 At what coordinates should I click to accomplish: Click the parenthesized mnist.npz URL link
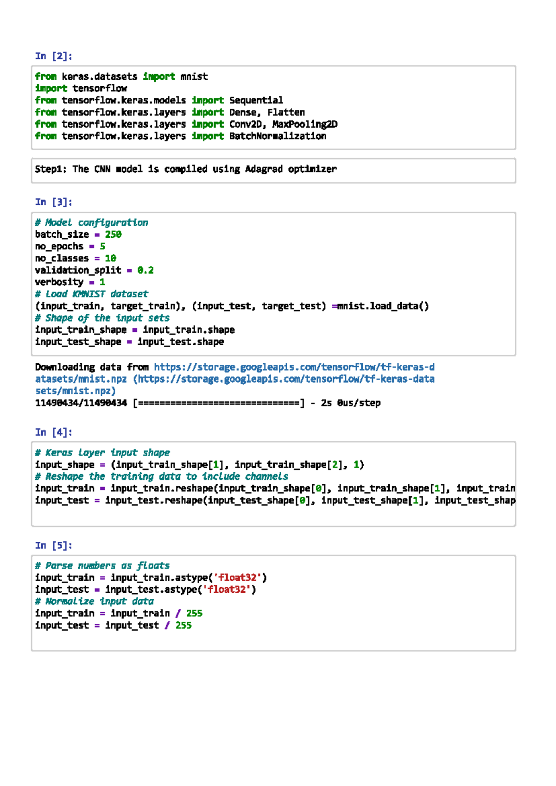284,379
